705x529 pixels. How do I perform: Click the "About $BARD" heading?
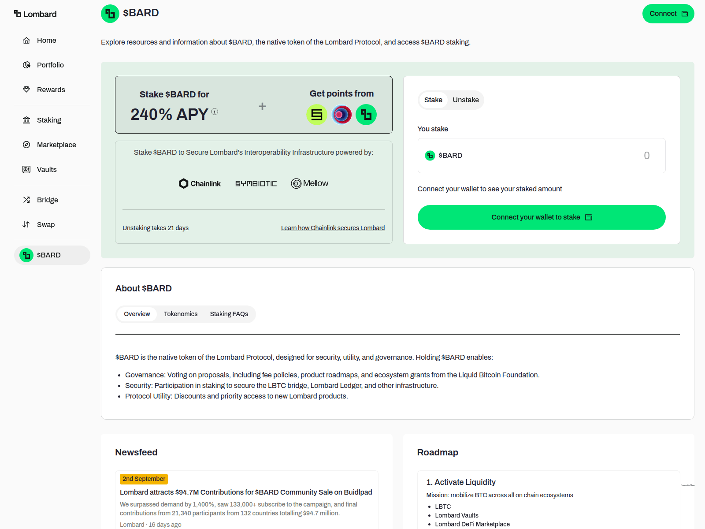tap(144, 288)
